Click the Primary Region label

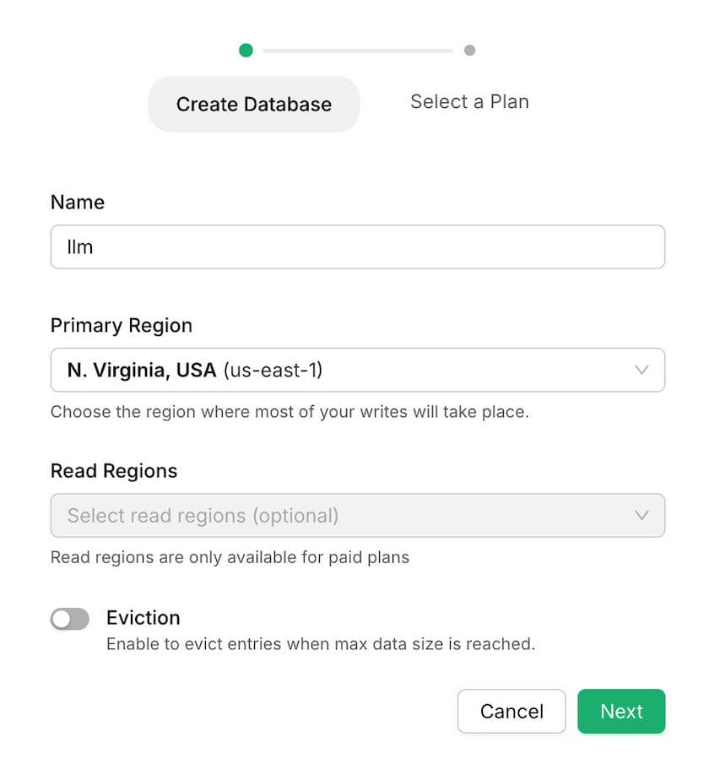pos(122,325)
